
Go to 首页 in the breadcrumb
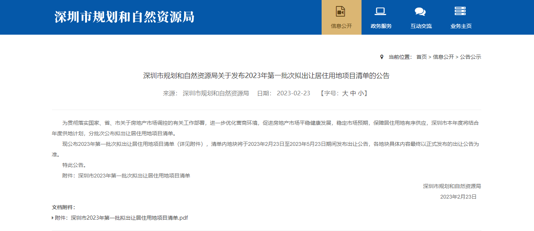[421, 57]
